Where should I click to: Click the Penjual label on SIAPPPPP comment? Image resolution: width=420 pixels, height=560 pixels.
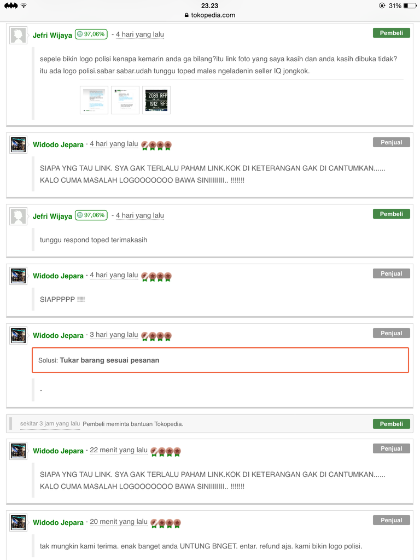click(392, 273)
